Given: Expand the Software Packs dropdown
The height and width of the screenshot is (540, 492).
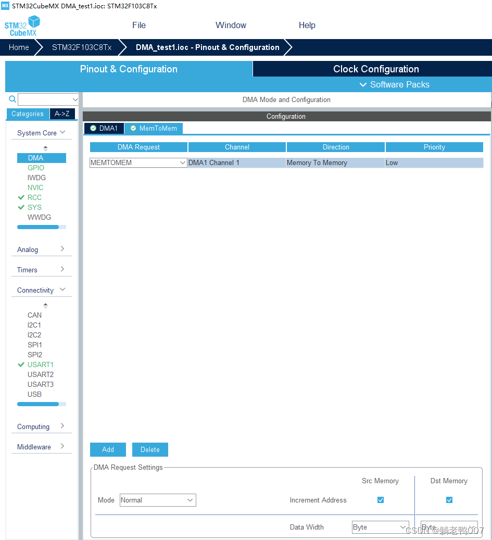Looking at the screenshot, I should (x=394, y=85).
